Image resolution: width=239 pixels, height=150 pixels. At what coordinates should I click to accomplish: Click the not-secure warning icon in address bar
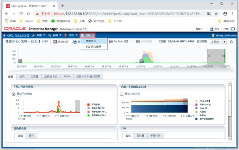tap(38, 14)
